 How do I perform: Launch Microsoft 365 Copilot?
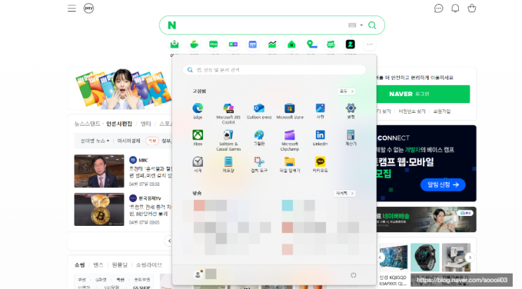tap(228, 109)
